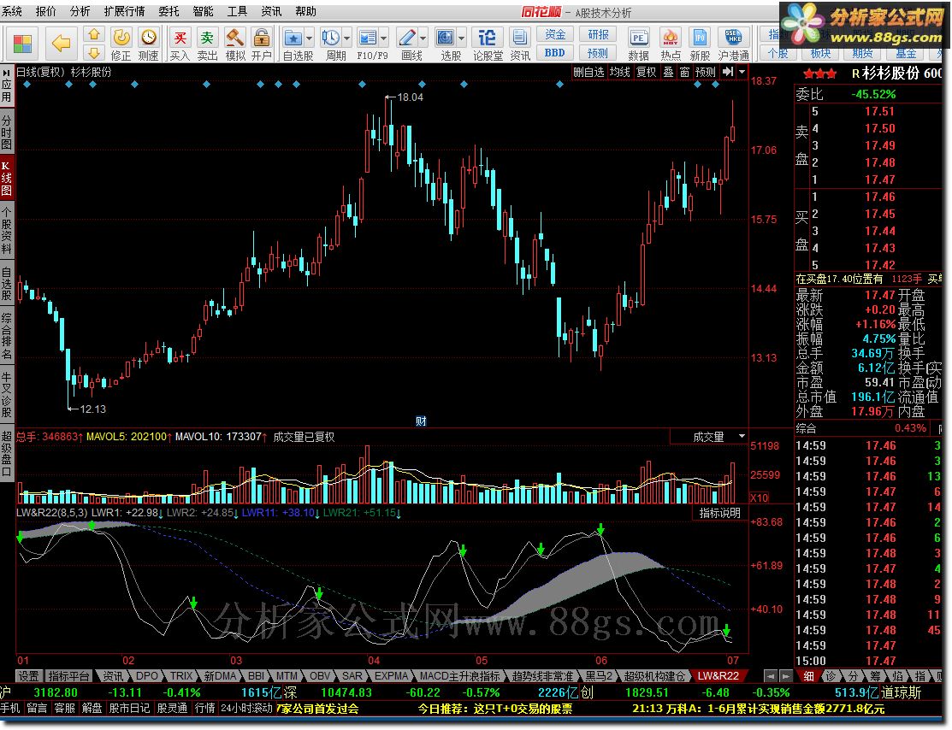Open the F10/F9 dropdown arrow
Image resolution: width=952 pixels, height=730 pixels.
[384, 38]
